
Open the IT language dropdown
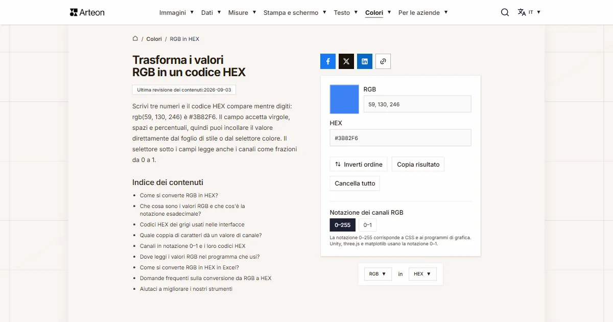point(534,12)
